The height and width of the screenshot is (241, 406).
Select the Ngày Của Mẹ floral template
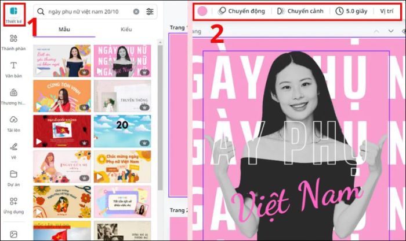coord(62,166)
